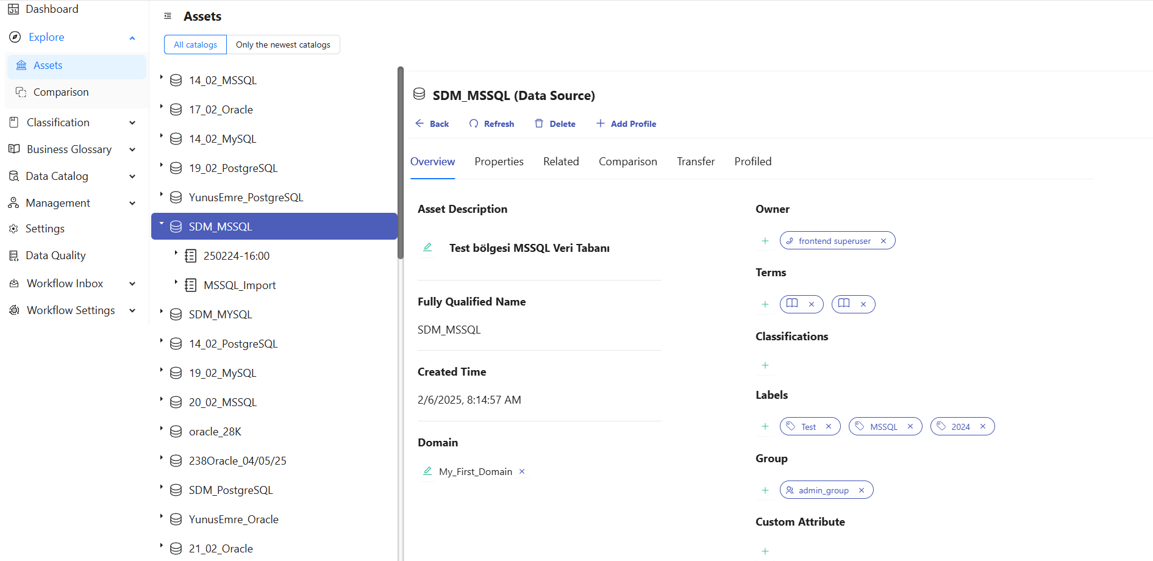Click the plus icon to add an Owner
1153x561 pixels.
[765, 241]
